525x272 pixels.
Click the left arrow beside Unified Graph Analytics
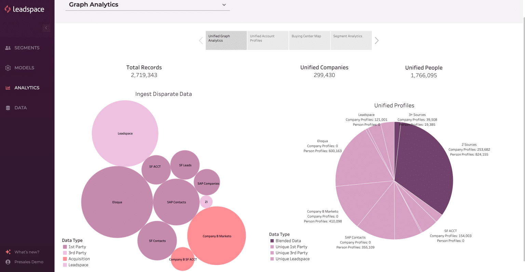pyautogui.click(x=201, y=40)
